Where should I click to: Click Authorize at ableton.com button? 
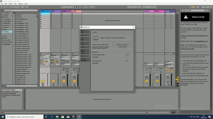[122, 45]
